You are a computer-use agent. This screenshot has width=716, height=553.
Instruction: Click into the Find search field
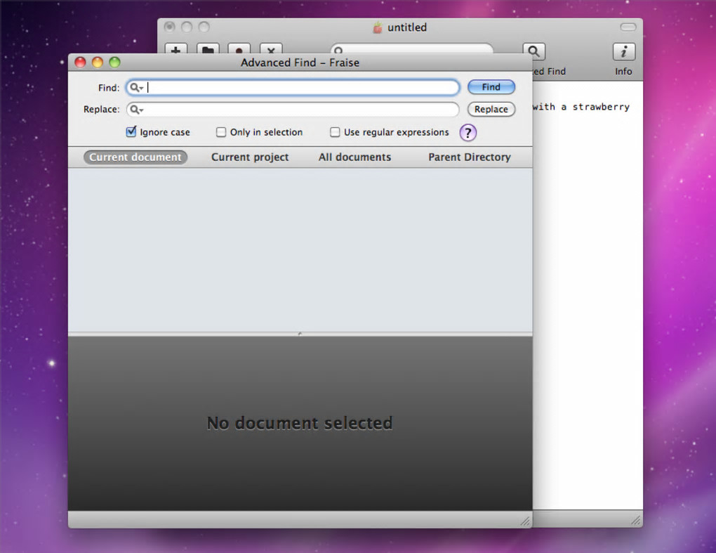click(293, 87)
